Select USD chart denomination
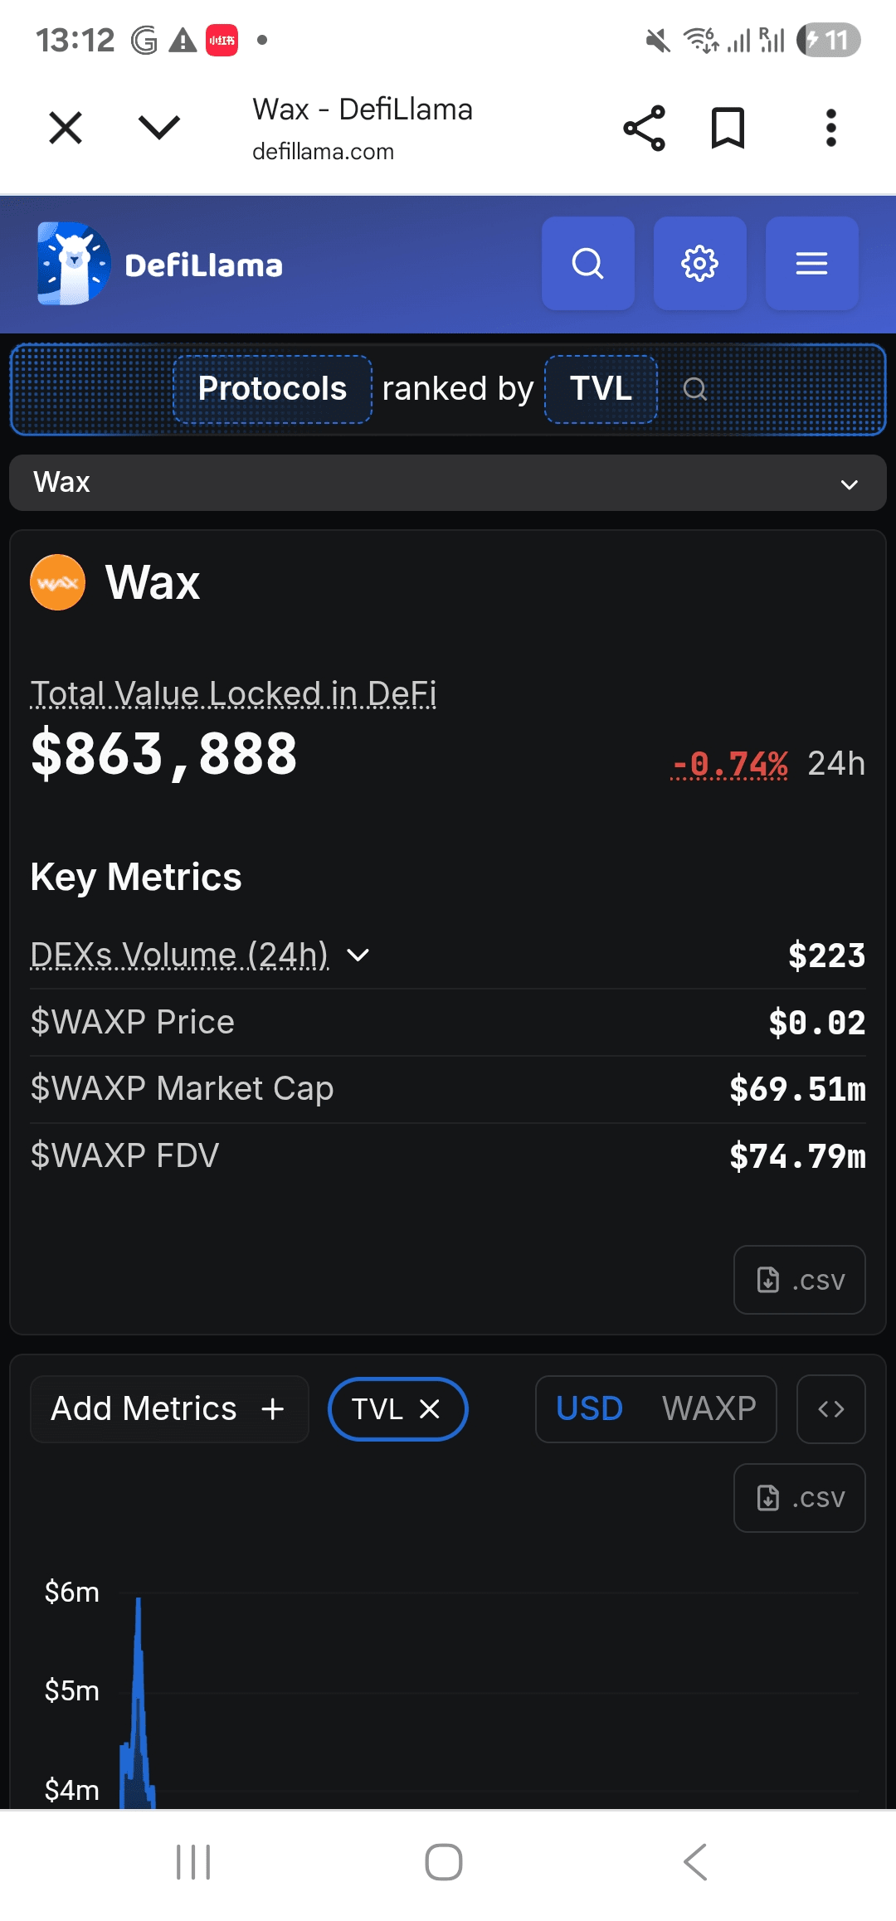 point(589,1409)
